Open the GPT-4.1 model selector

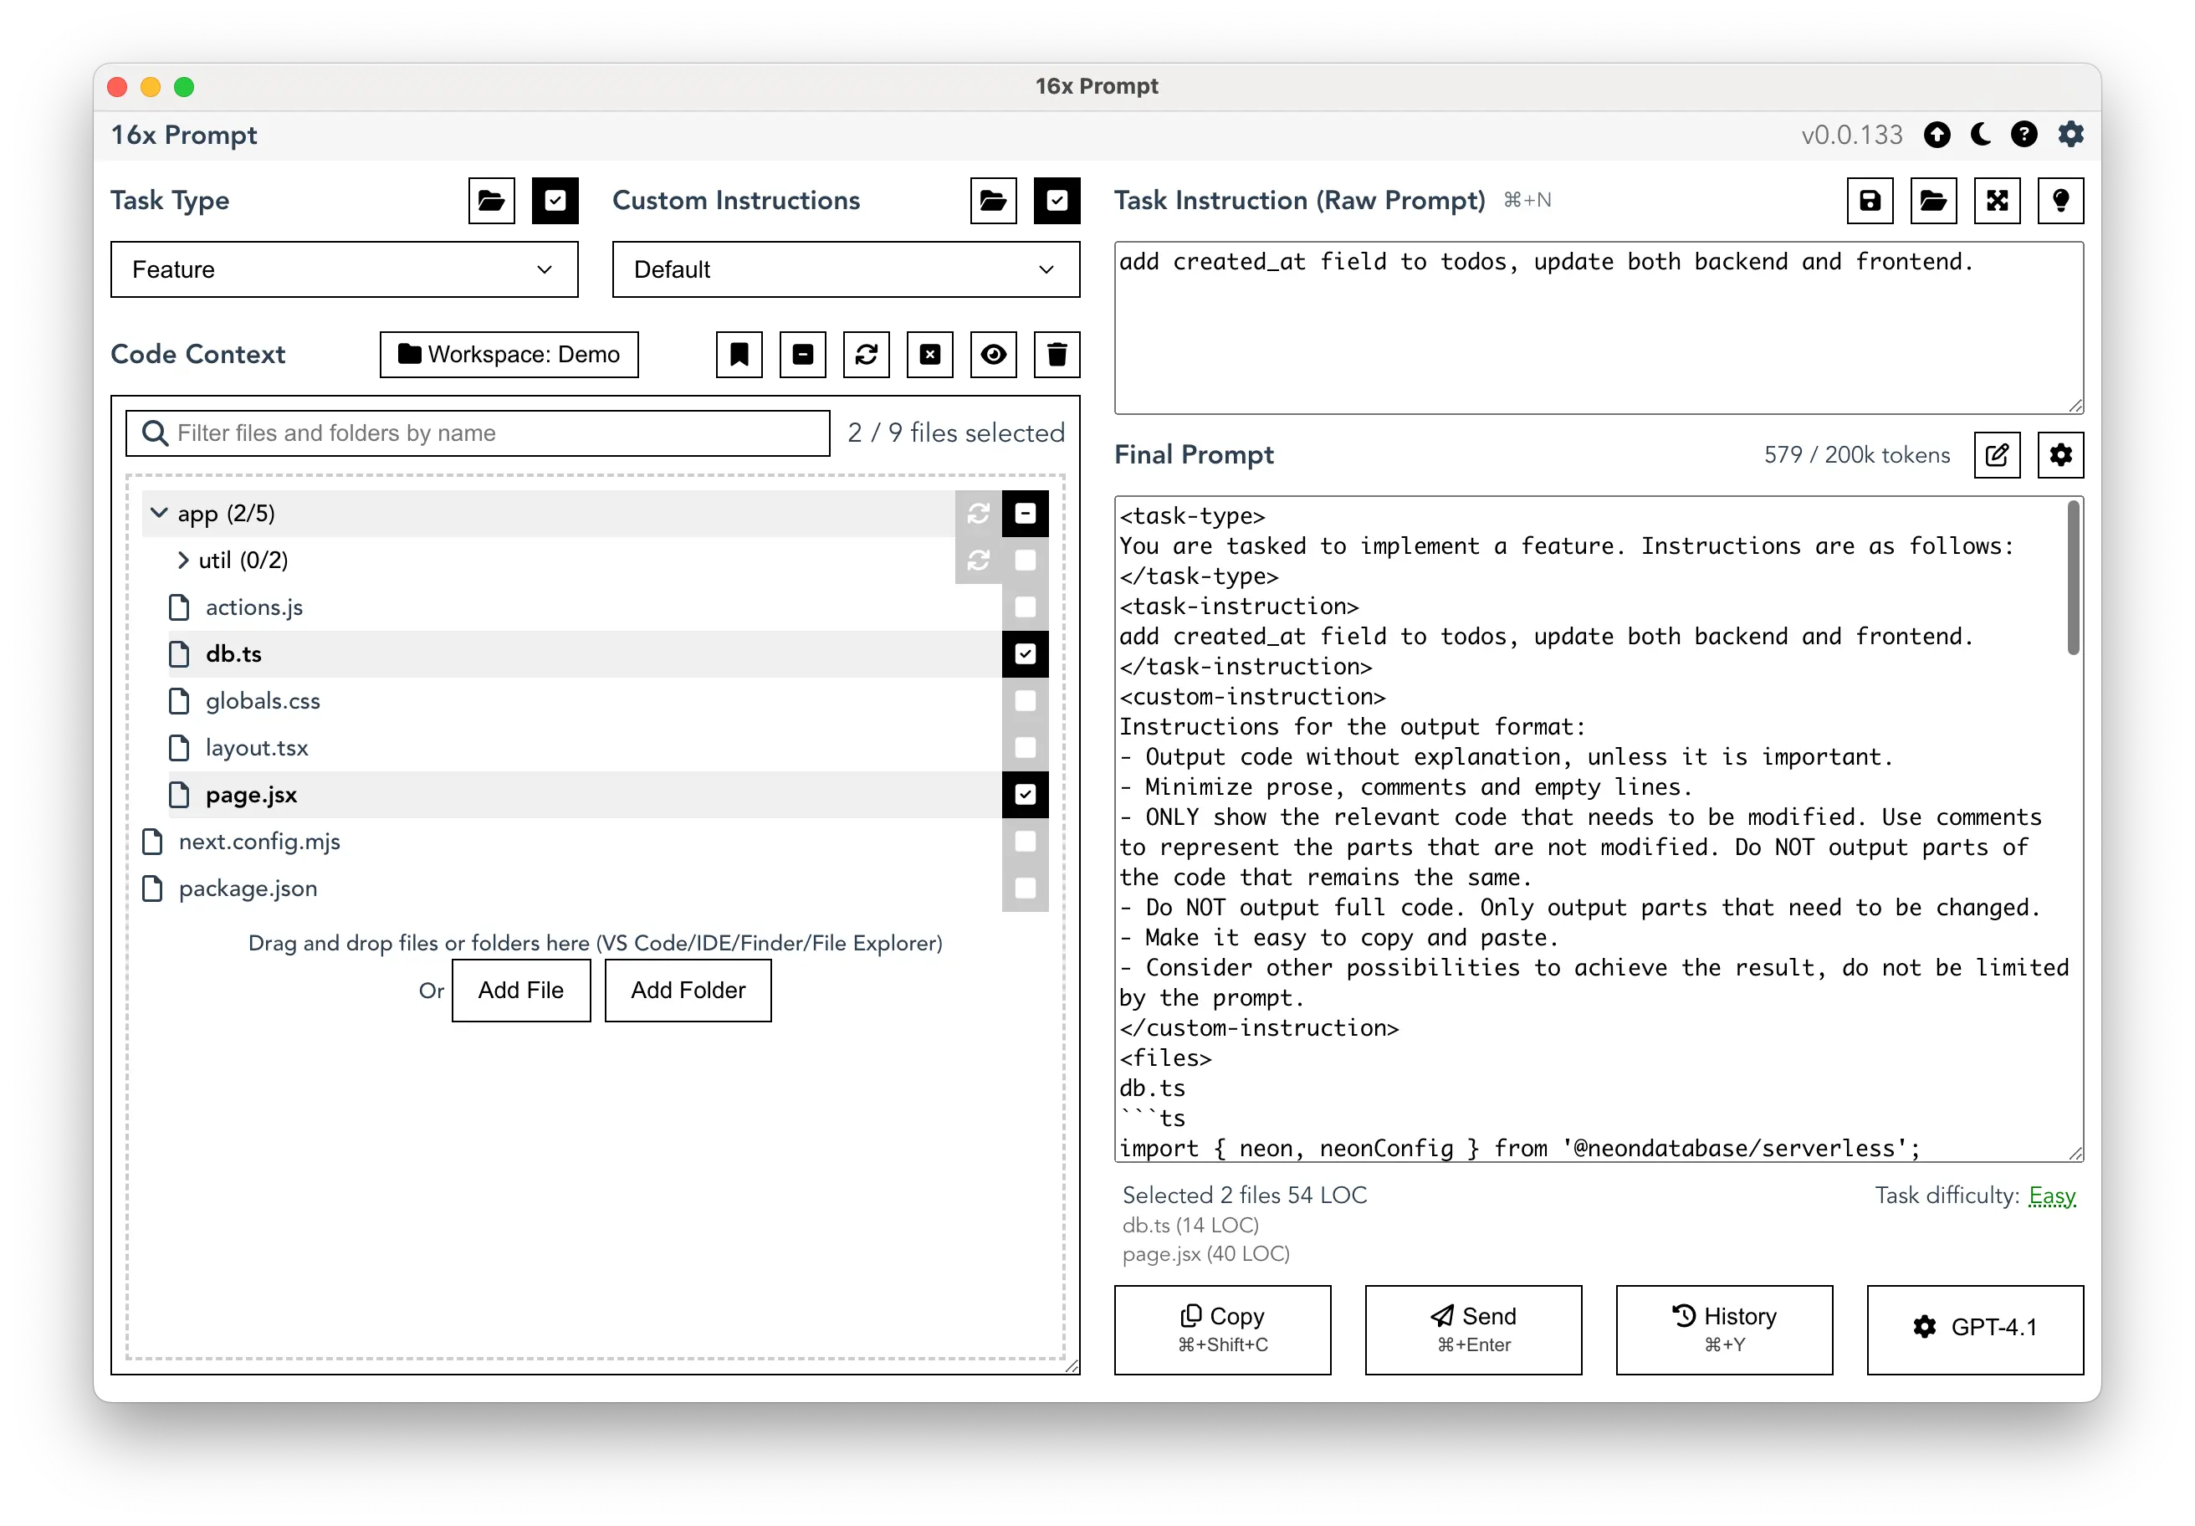(1975, 1330)
